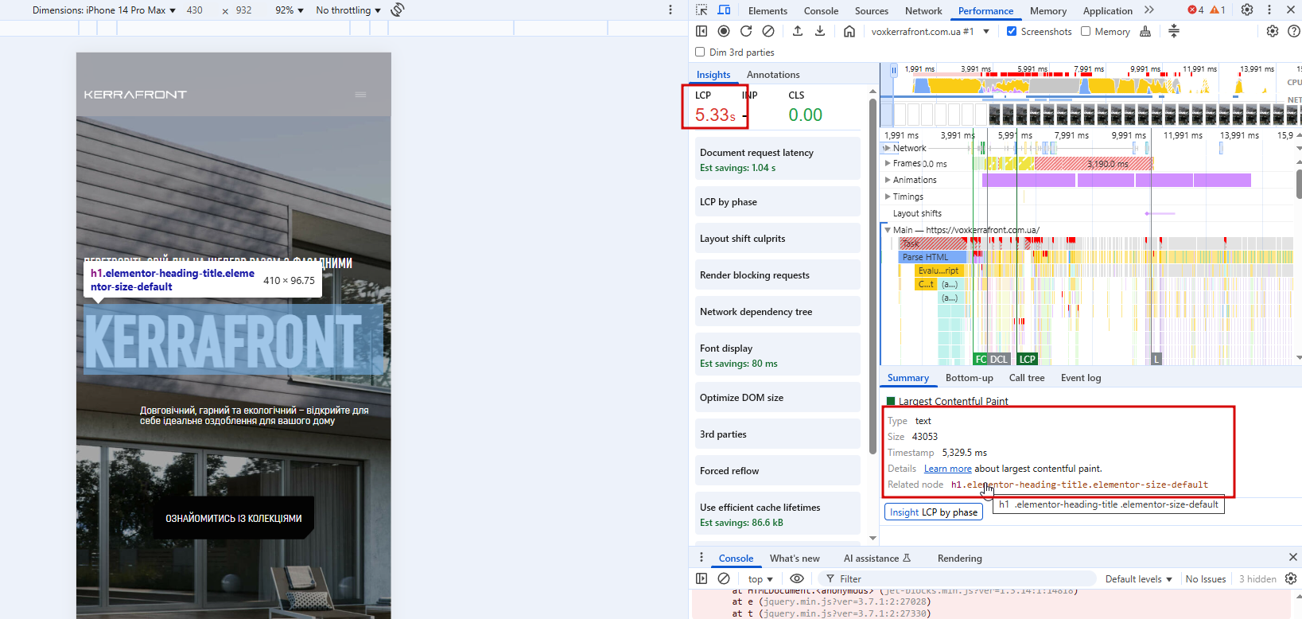1302x619 pixels.
Task: Click the download trace icon
Action: [x=820, y=31]
